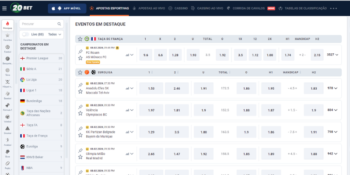Open NBA championship in sidebar

[x=41, y=168]
